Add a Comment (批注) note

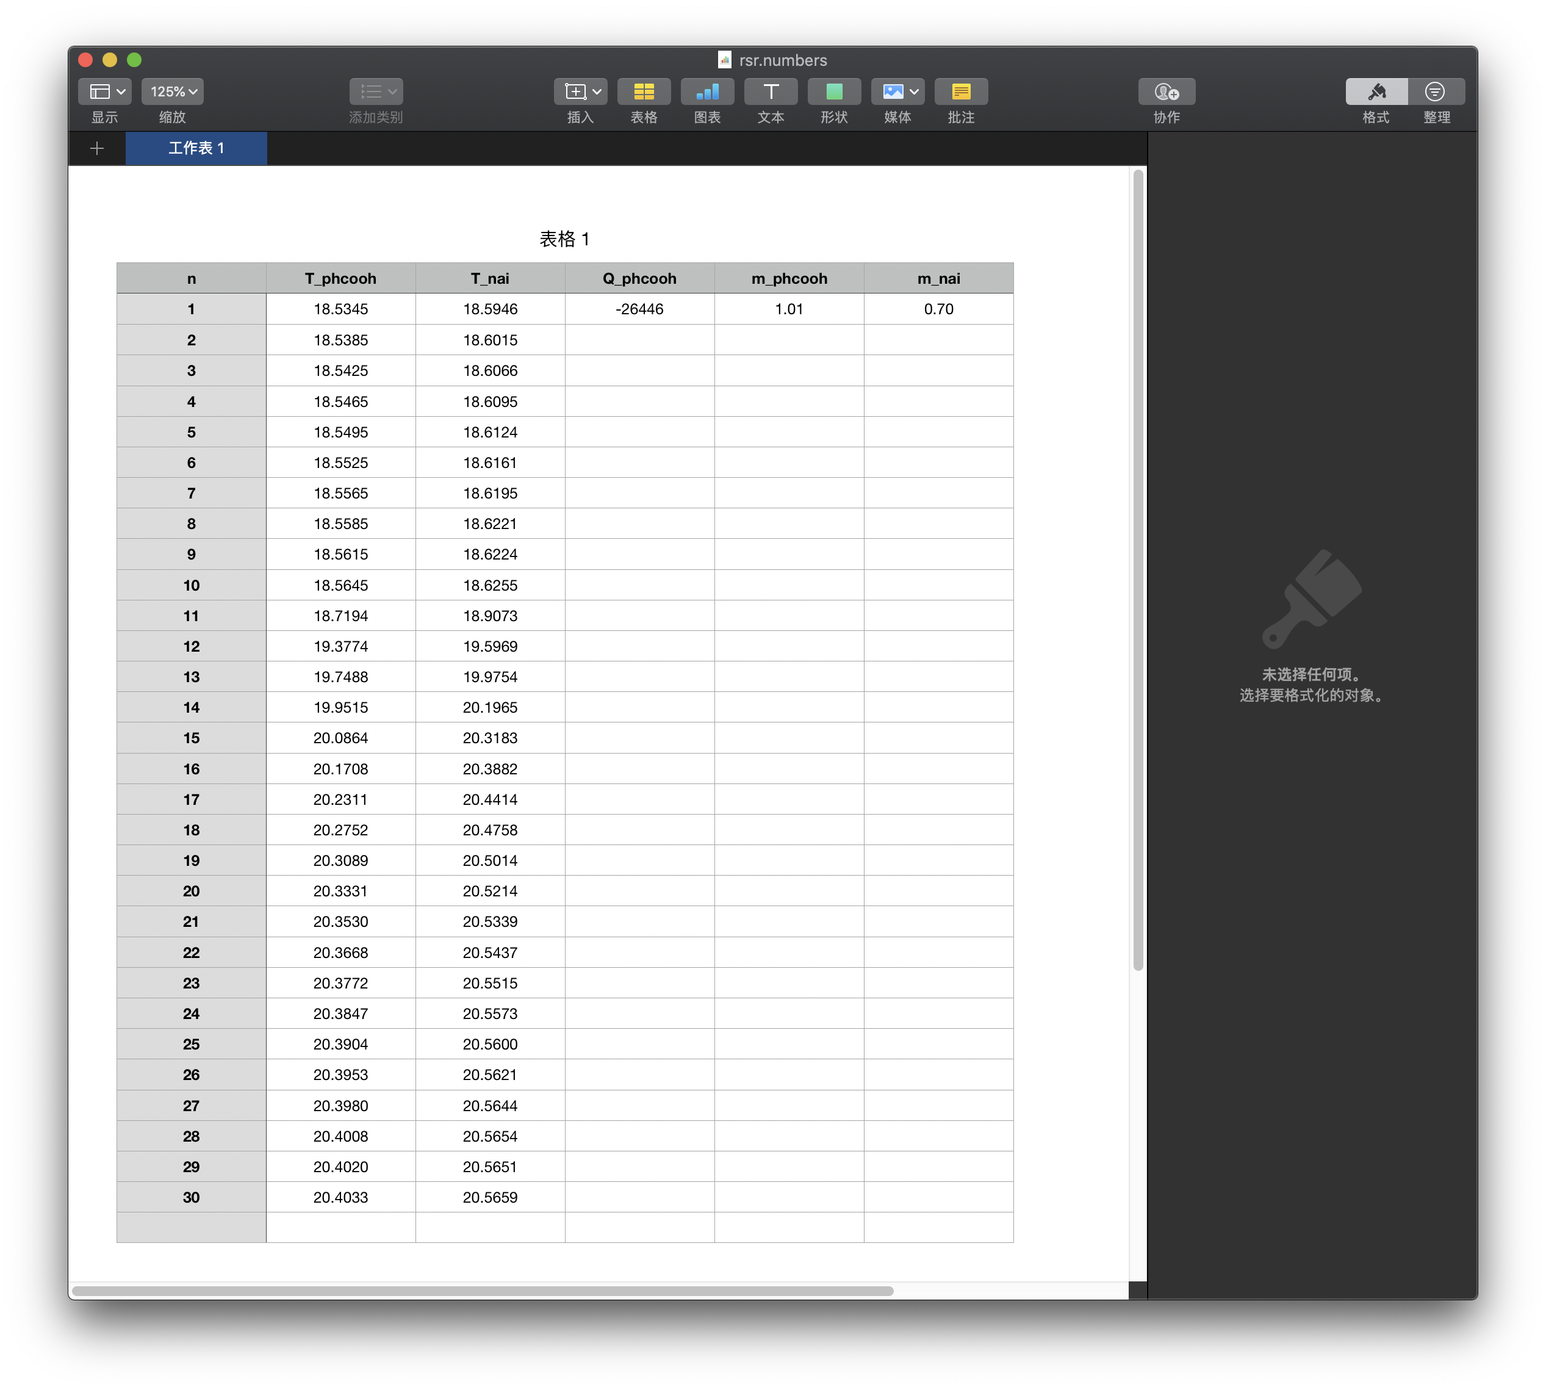[x=960, y=92]
